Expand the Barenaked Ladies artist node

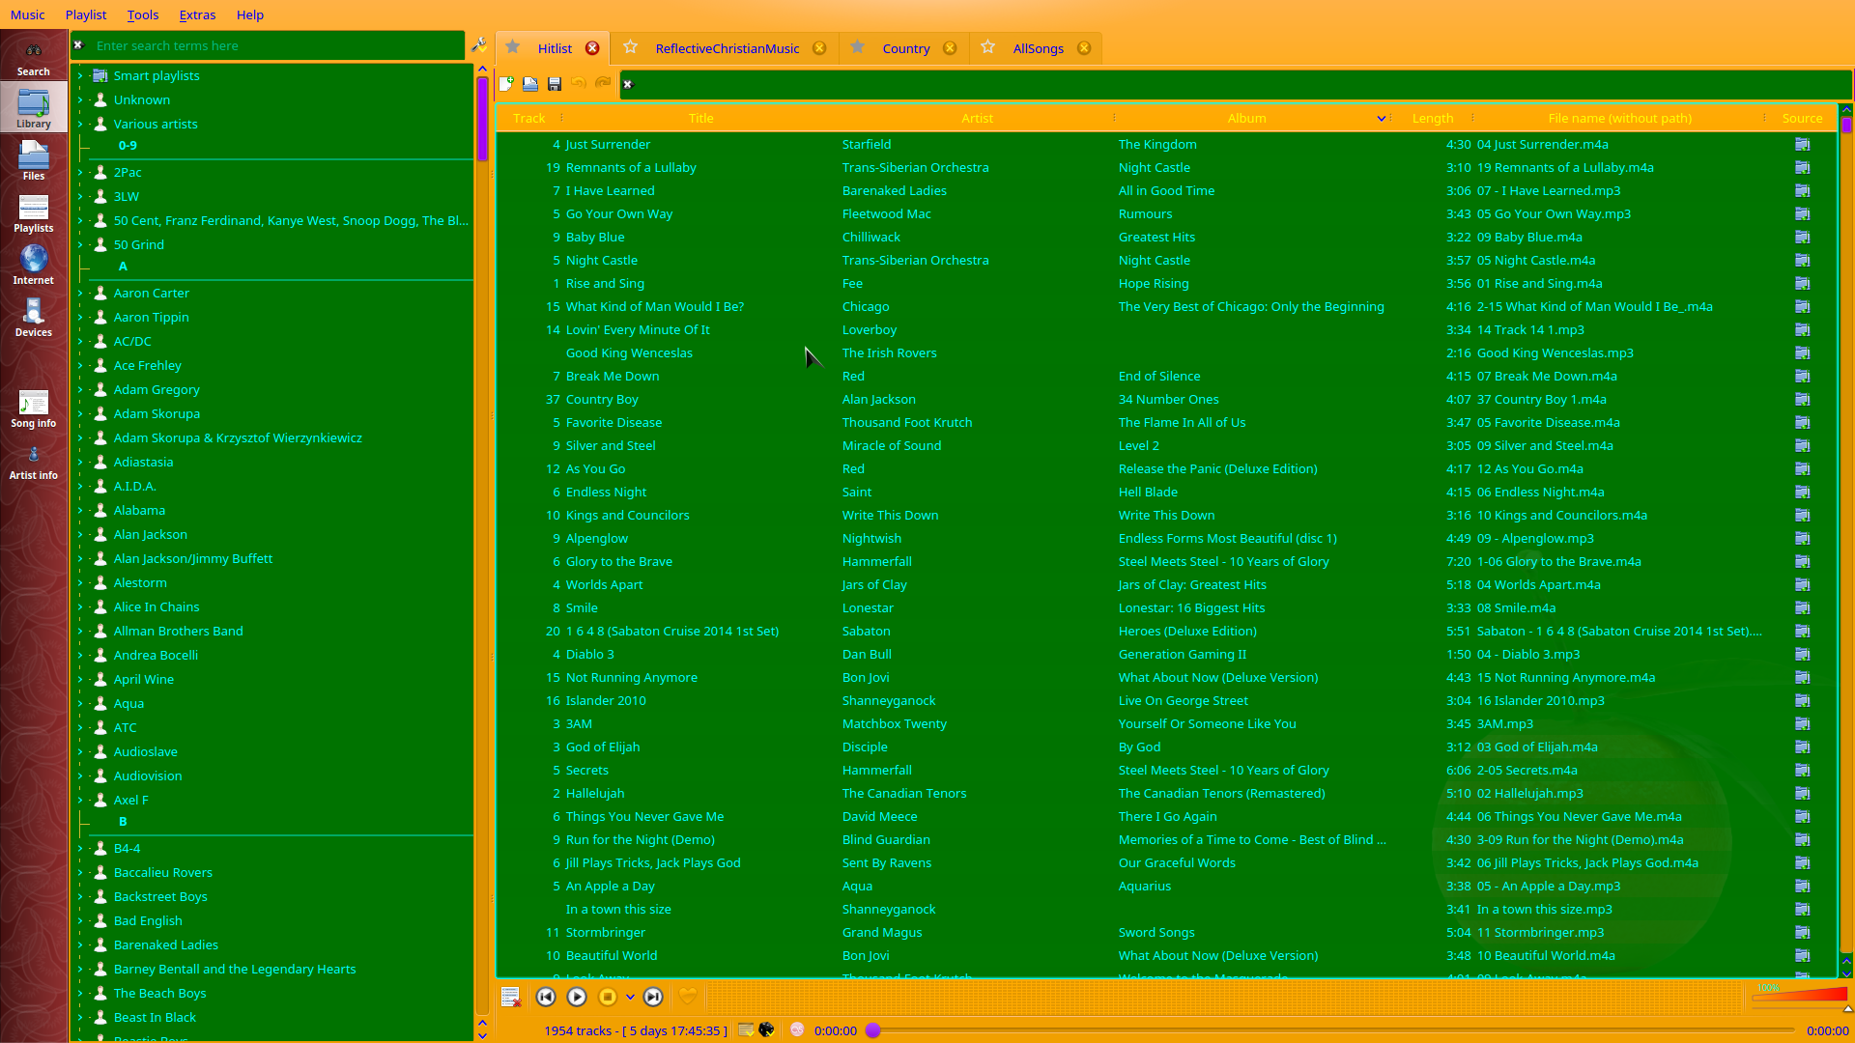80,944
